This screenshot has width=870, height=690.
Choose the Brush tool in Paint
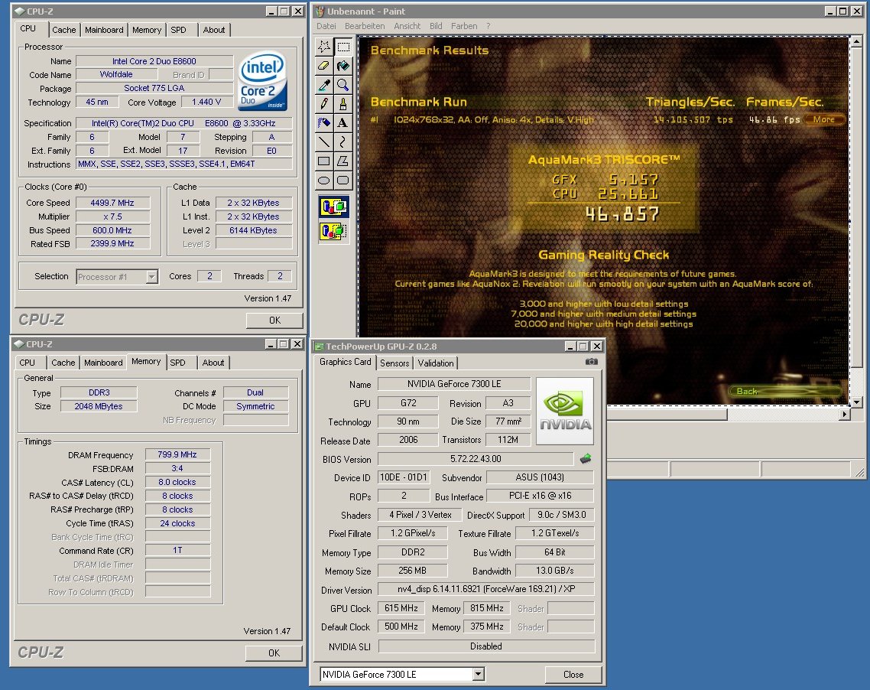click(343, 104)
